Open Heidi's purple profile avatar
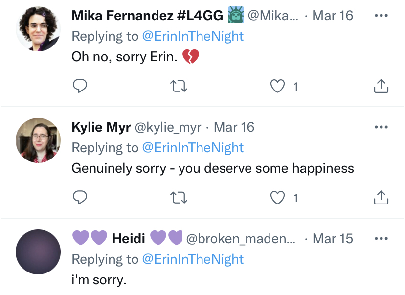Viewport: 405px width, 295px height. (38, 251)
